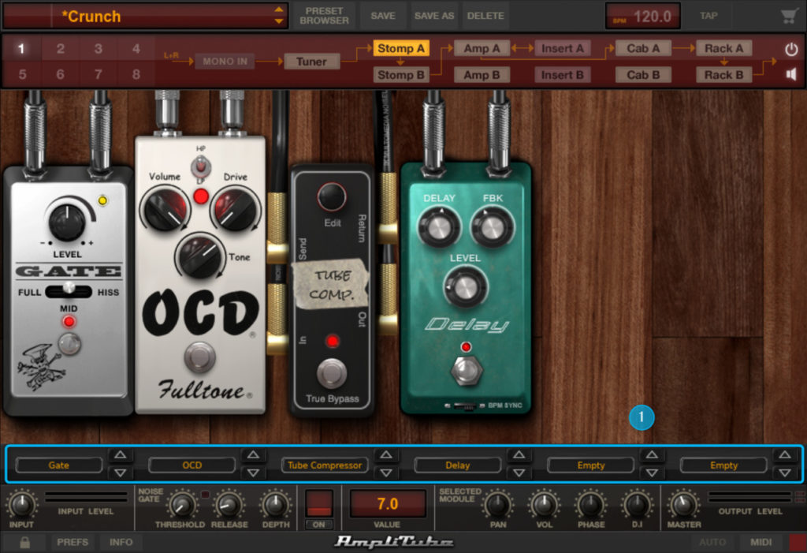Switch to the Stomp A module
This screenshot has height=553, width=807.
coord(401,48)
